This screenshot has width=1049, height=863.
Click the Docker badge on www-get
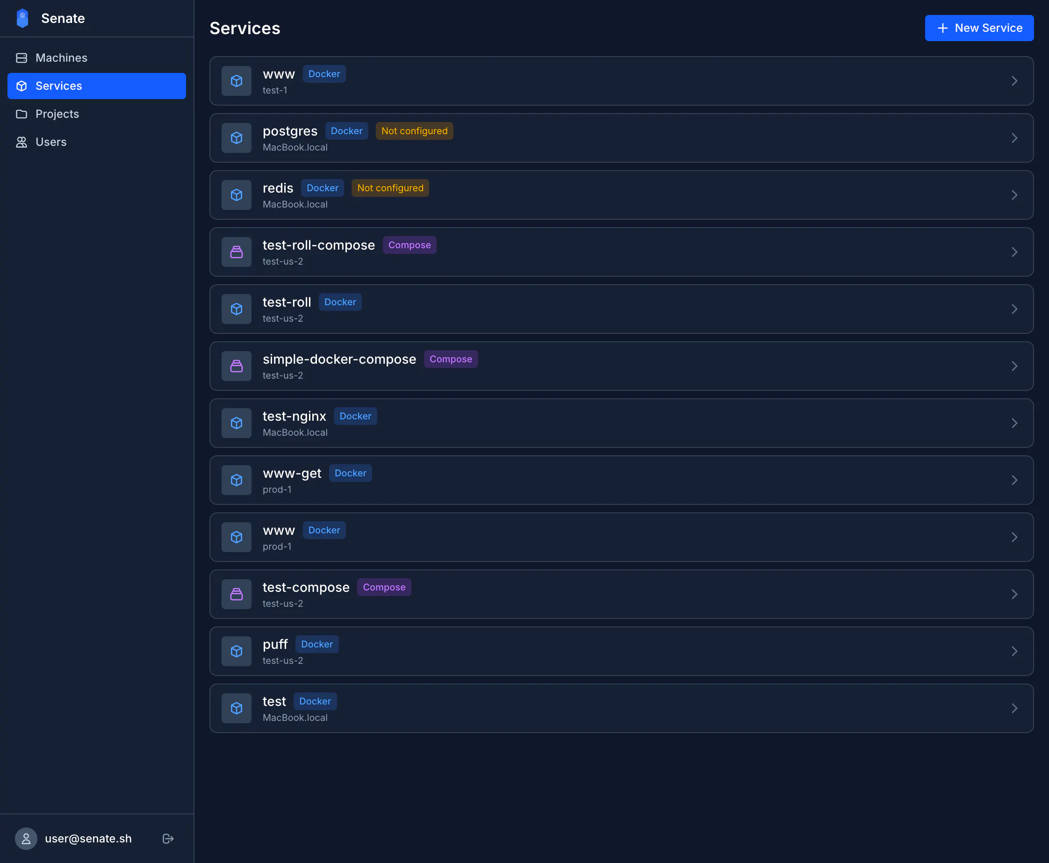pos(350,473)
